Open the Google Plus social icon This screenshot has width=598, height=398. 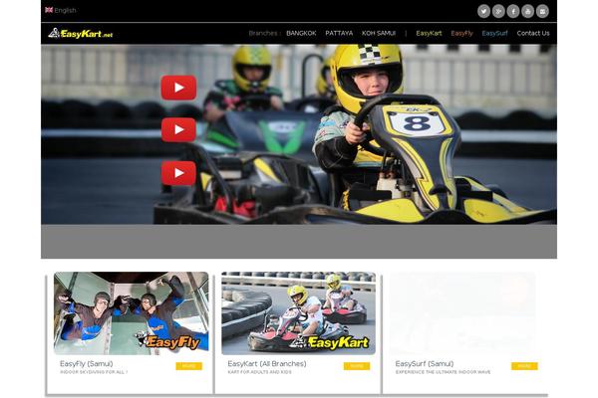pyautogui.click(x=498, y=11)
